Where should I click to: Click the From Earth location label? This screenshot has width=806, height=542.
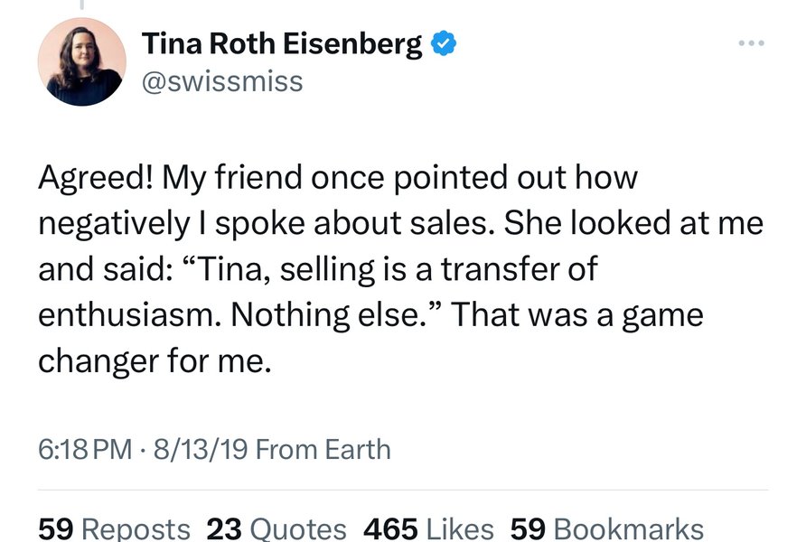323,450
